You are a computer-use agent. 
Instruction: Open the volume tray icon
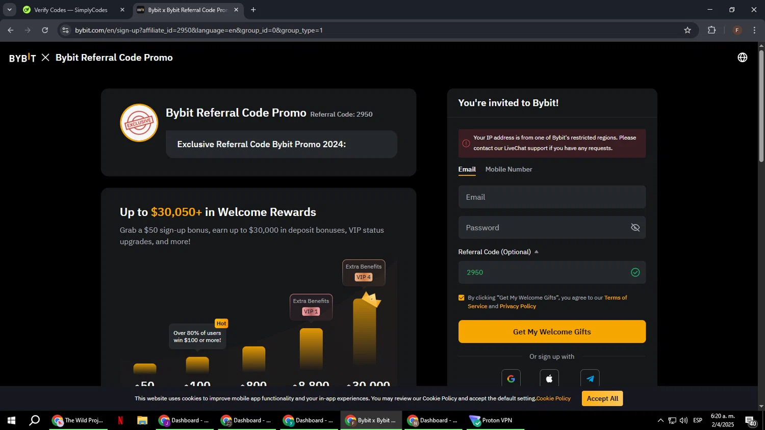click(x=683, y=420)
